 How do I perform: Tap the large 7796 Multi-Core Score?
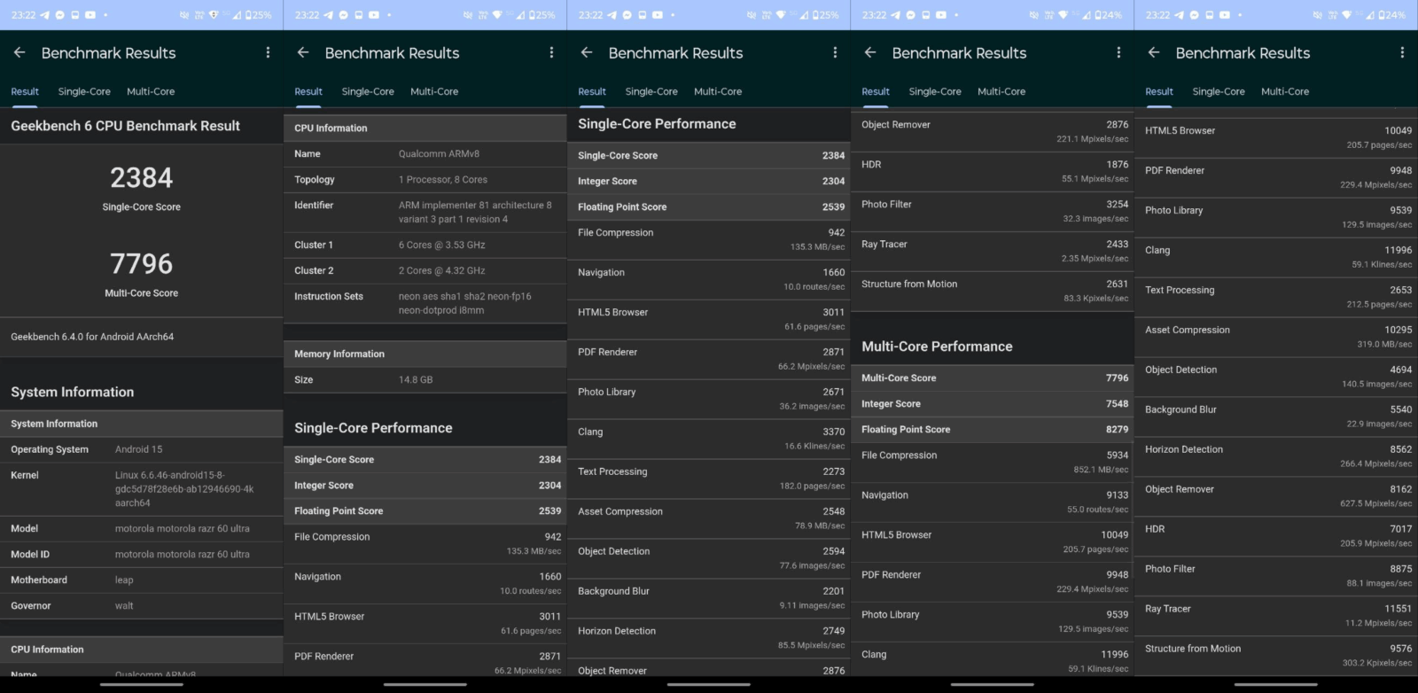pyautogui.click(x=142, y=264)
